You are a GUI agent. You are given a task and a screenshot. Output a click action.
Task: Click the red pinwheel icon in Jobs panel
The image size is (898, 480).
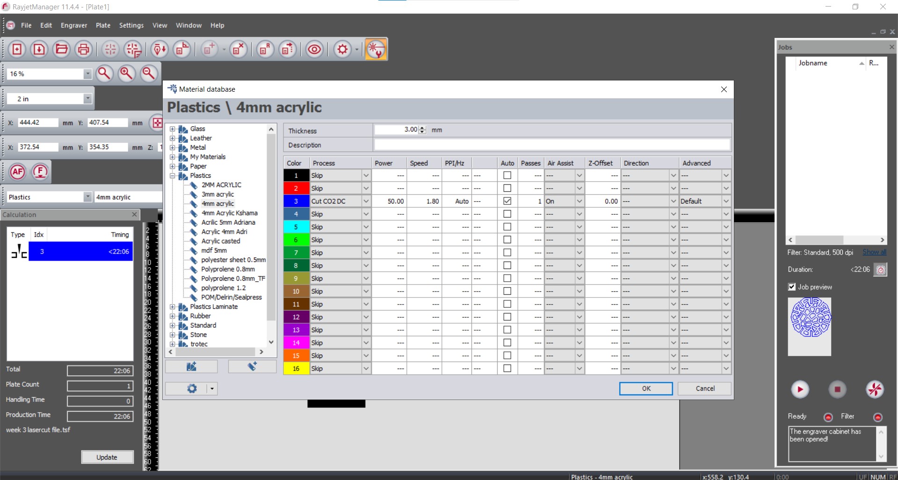(875, 389)
